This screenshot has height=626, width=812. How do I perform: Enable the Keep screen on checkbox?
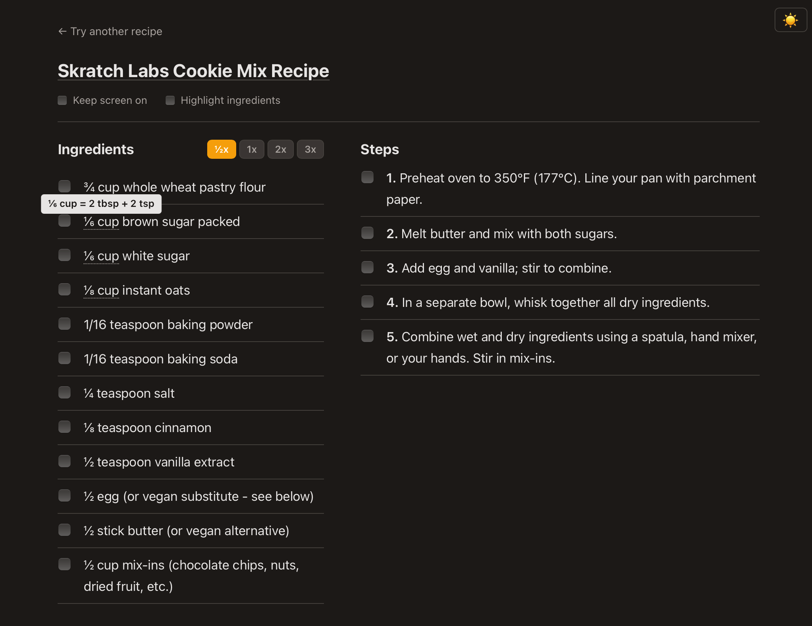click(63, 100)
